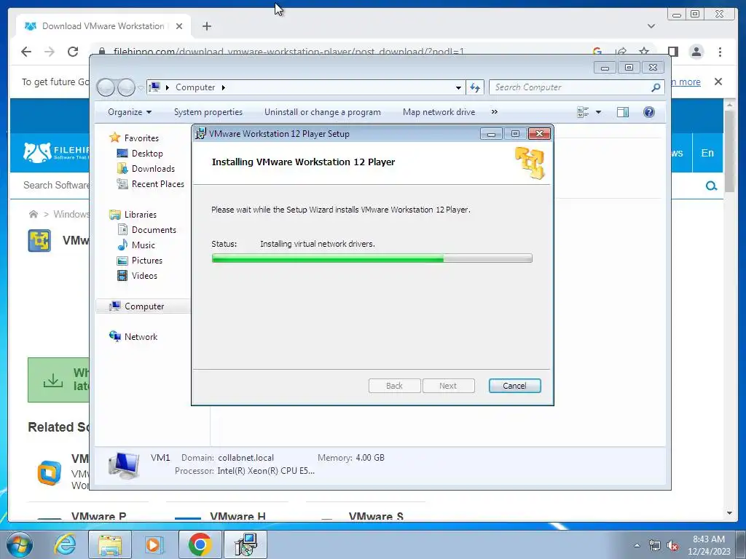Click Explorer back navigation button
This screenshot has height=559, width=746.
click(x=106, y=87)
